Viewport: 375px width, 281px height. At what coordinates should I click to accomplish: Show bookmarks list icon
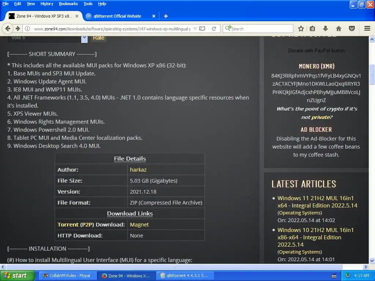coord(312,29)
